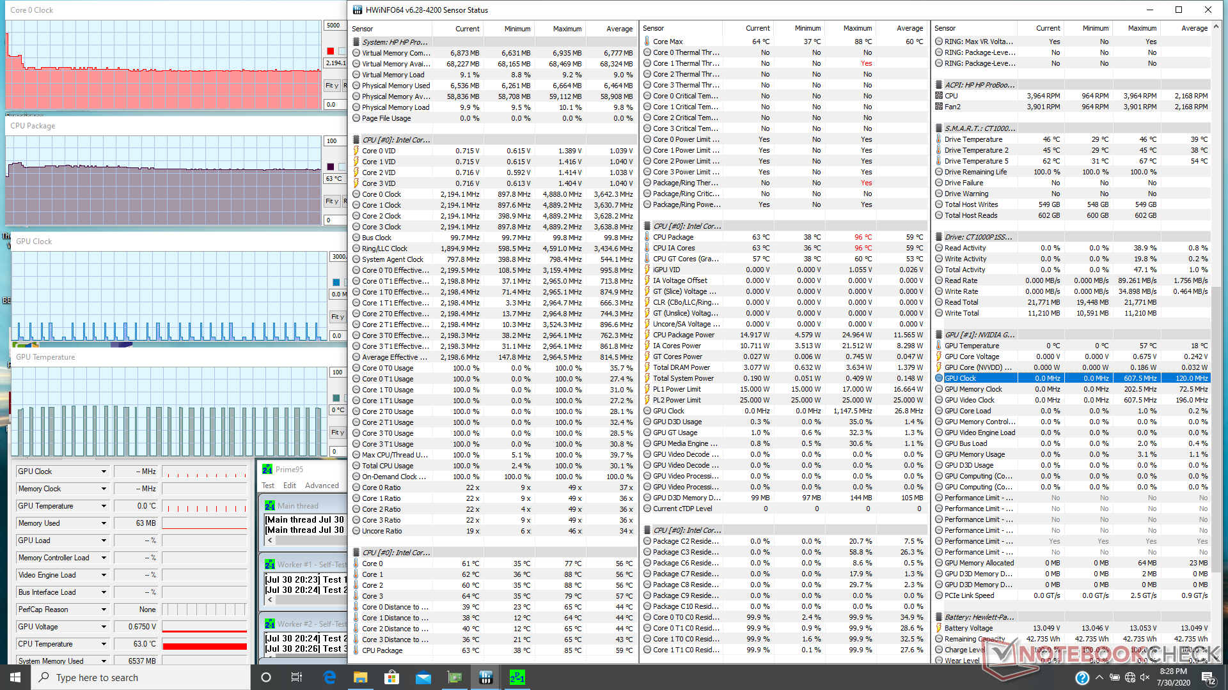1228x690 pixels.
Task: Open Task View on the taskbar
Action: click(x=297, y=677)
